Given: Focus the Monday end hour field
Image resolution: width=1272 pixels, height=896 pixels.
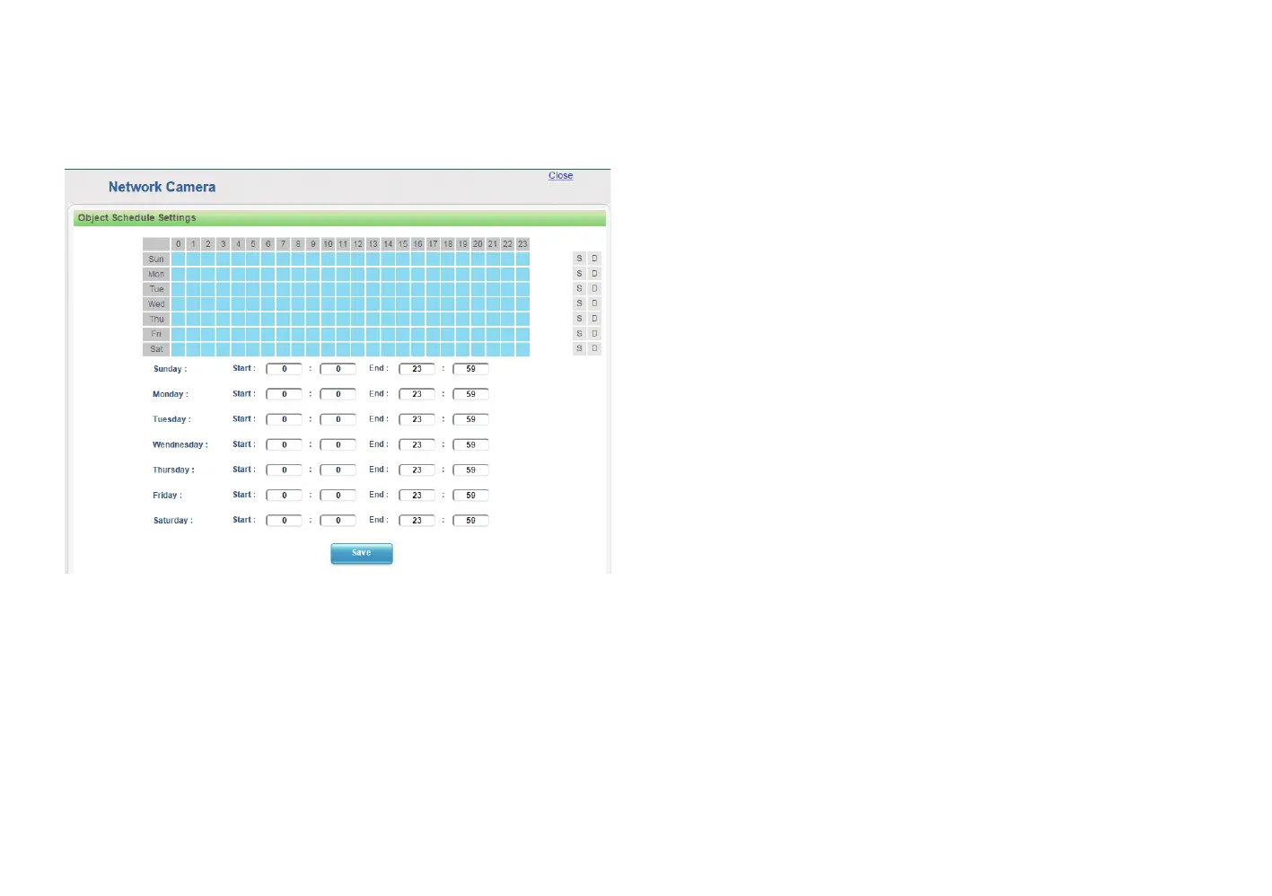Looking at the screenshot, I should pyautogui.click(x=417, y=394).
